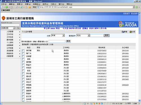Open the 编辑(E) menu

click(12, 4)
